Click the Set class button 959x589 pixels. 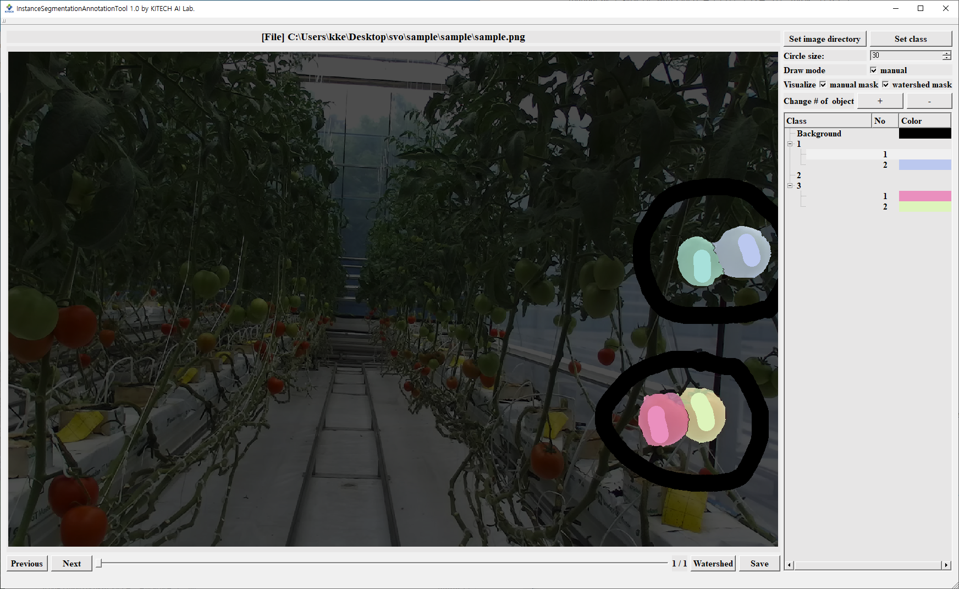click(910, 39)
